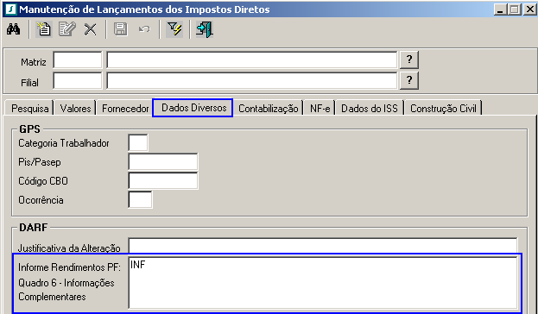Open the Pesquisa tab
538x314 pixels.
[x=29, y=109]
